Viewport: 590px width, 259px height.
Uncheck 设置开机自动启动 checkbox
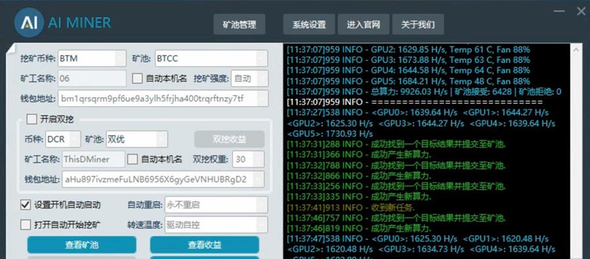[x=26, y=205]
